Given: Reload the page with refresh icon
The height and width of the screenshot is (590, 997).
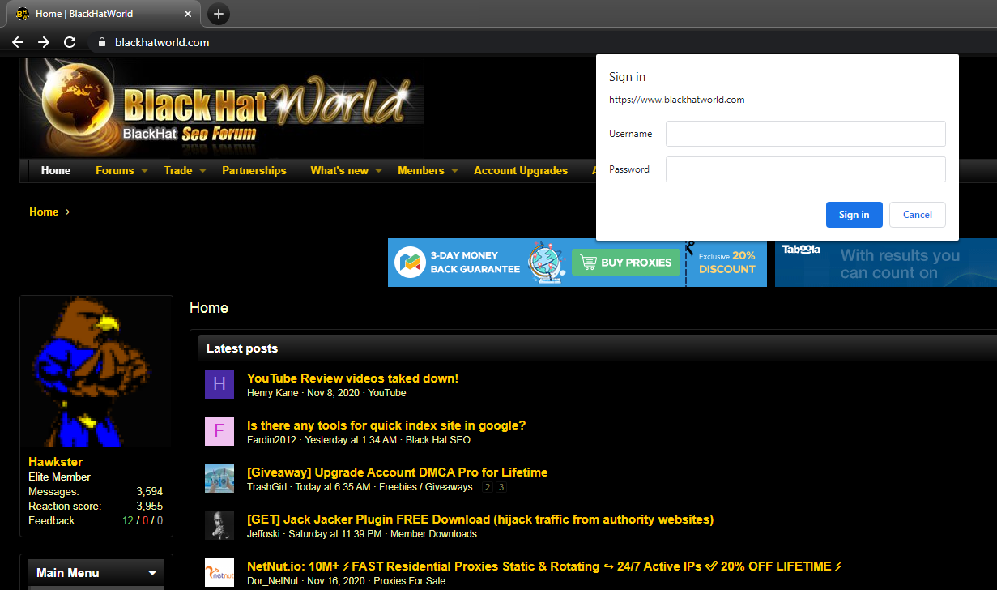Looking at the screenshot, I should (x=70, y=42).
